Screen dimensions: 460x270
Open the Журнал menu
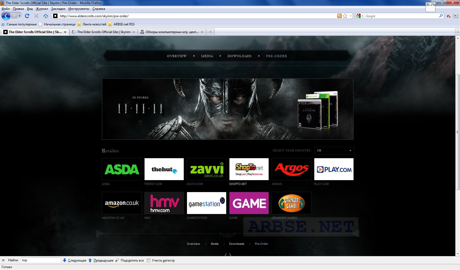click(x=42, y=9)
